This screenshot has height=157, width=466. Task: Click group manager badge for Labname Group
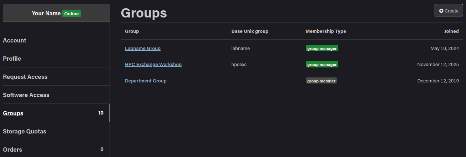pos(322,48)
